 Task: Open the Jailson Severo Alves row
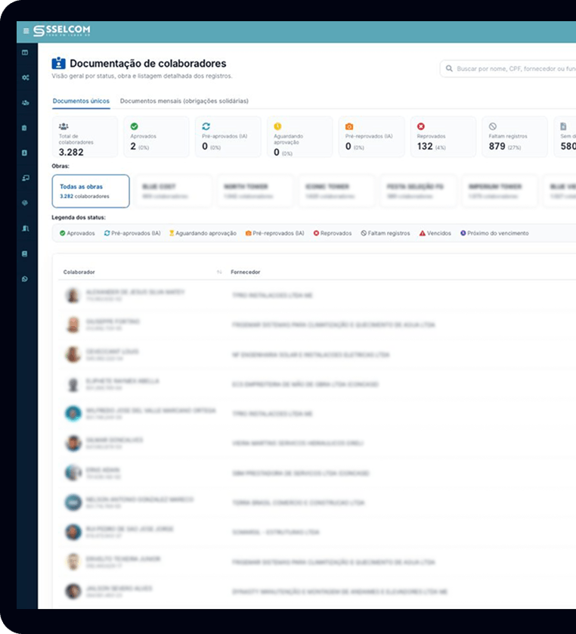317,592
